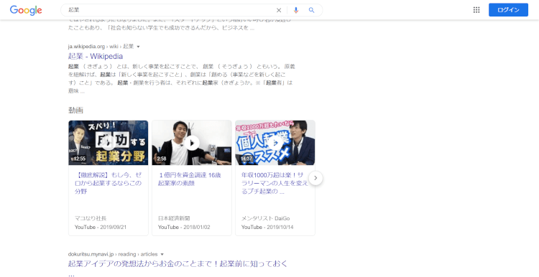Open the 起業 - Wikipedia result link
The width and height of the screenshot is (539, 277).
coord(95,56)
